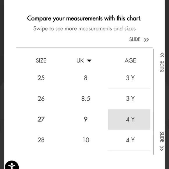
Task: Click the 3 Y age for size 25
Action: [x=130, y=78]
